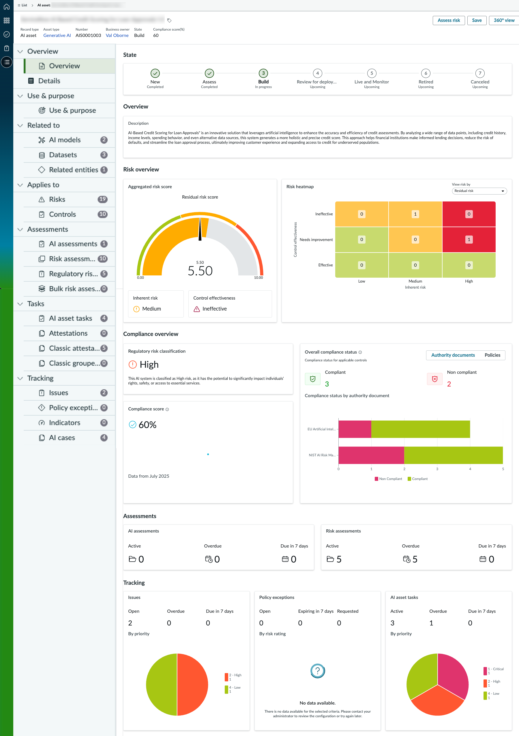Switch to the Policies tab
The image size is (519, 736).
click(492, 355)
